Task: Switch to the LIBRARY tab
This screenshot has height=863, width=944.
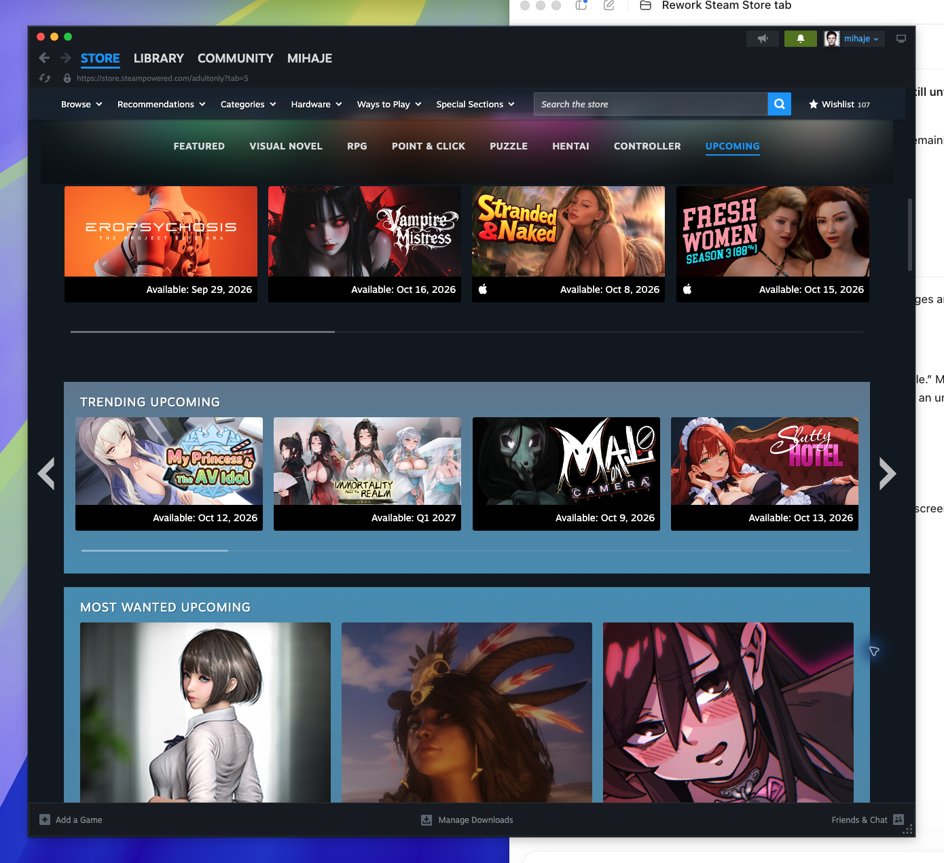Action: coord(159,58)
